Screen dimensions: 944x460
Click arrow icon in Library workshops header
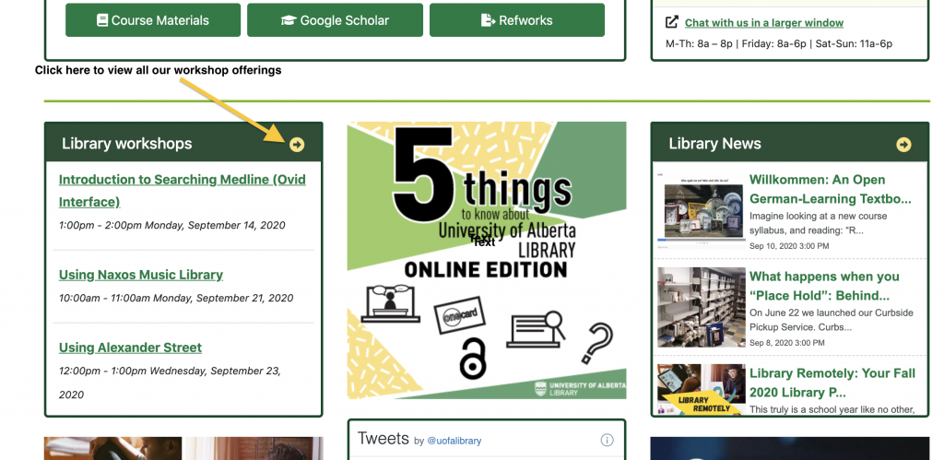click(297, 145)
